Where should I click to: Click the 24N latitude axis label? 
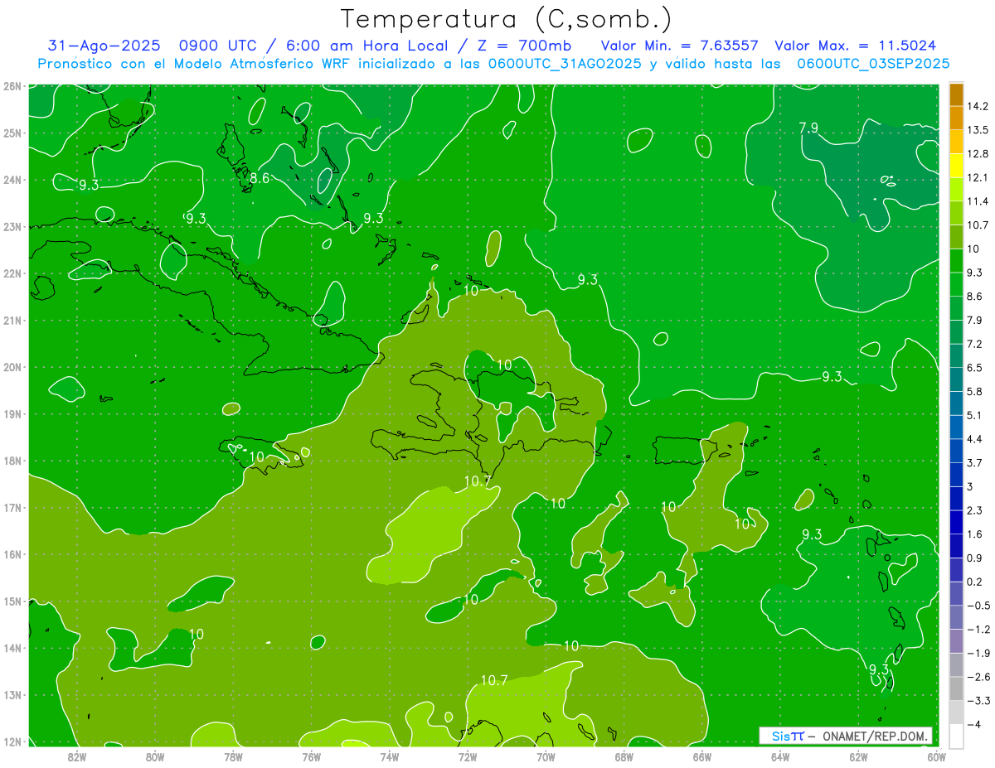(x=12, y=180)
